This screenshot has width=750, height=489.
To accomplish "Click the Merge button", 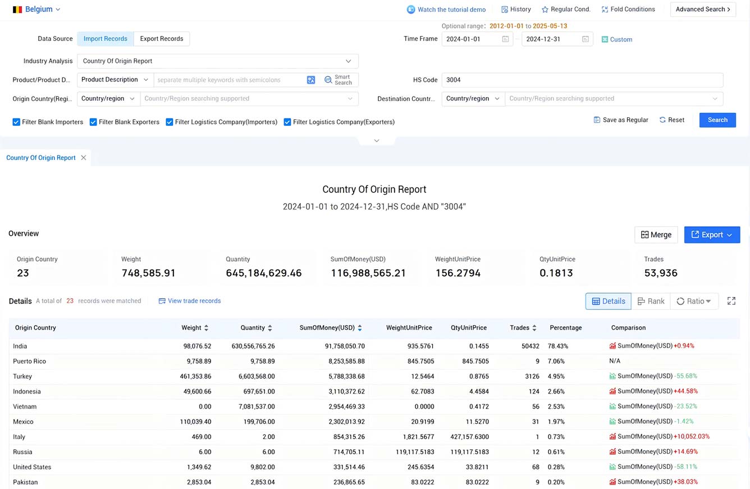I will [x=656, y=235].
